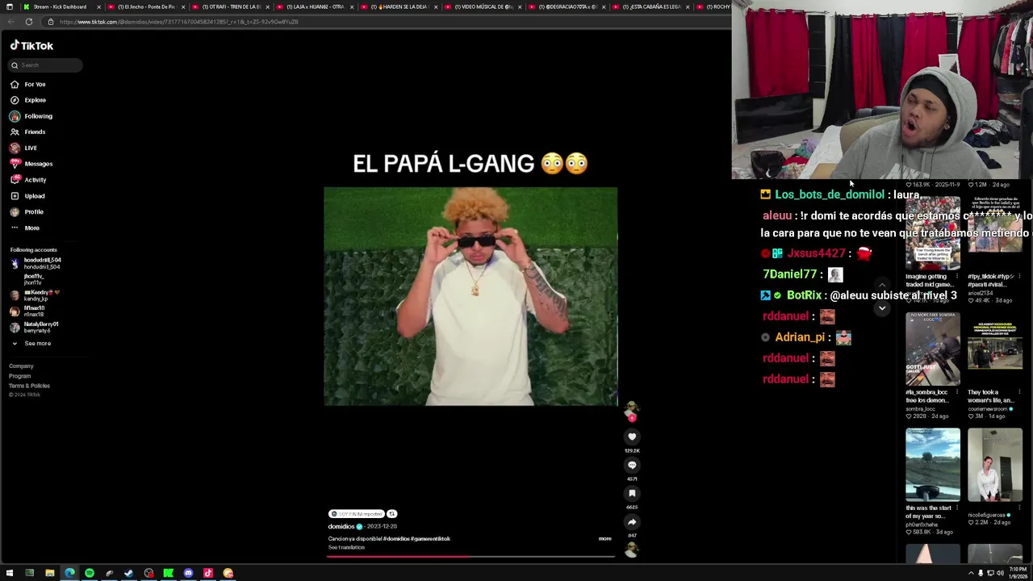Viewport: 1033px width, 581px height.
Task: Reload the page with refresh icon
Action: click(29, 22)
